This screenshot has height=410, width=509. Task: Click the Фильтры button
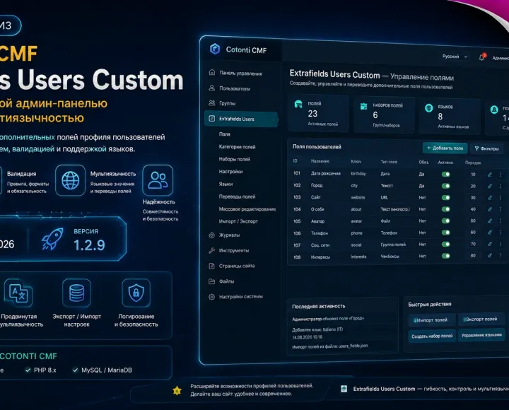click(x=486, y=148)
